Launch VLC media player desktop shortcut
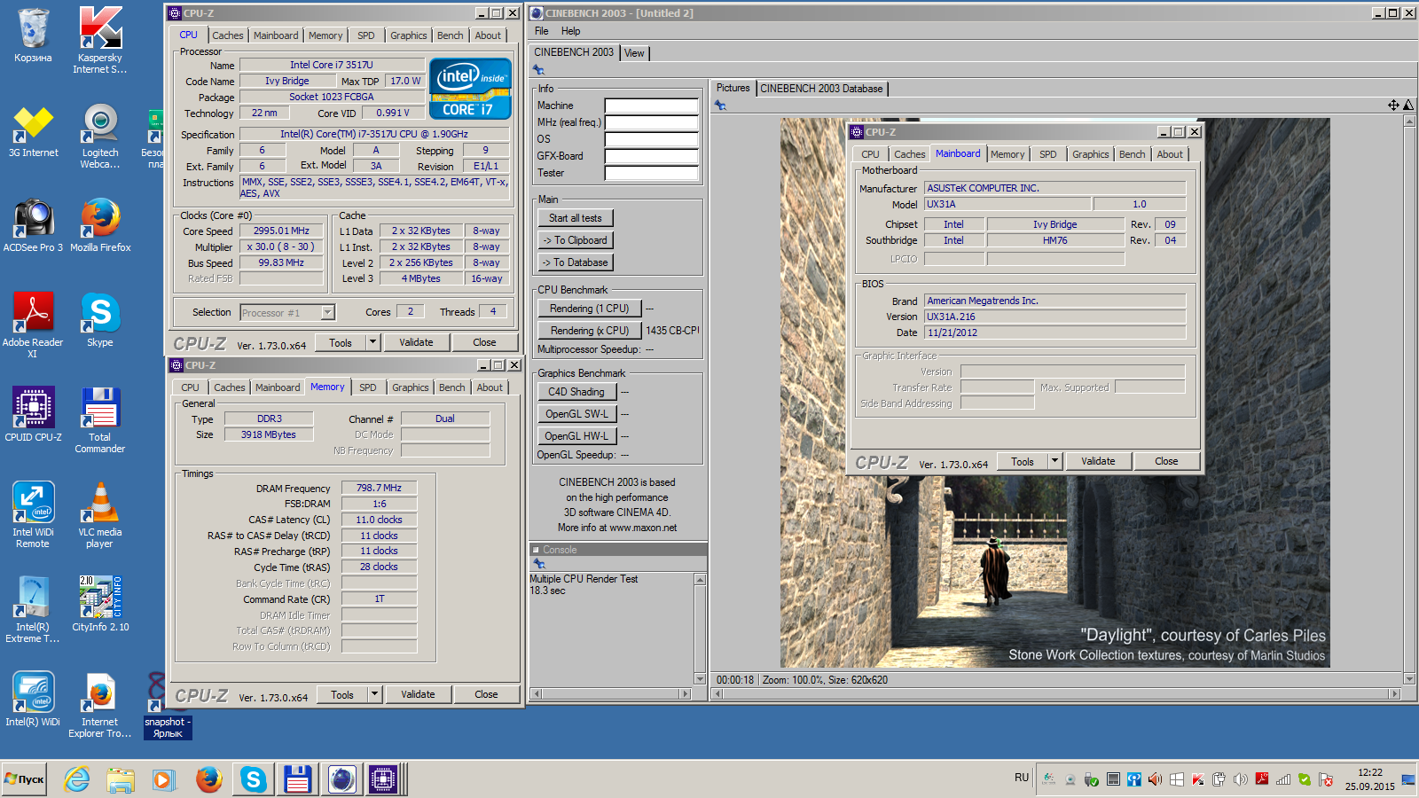This screenshot has width=1419, height=798. [x=100, y=515]
